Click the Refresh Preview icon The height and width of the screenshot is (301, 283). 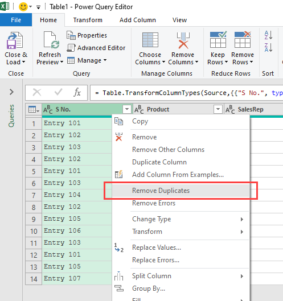(51, 40)
